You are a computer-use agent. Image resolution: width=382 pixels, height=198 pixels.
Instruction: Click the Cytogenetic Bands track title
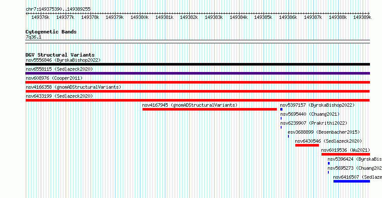[x=51, y=32]
